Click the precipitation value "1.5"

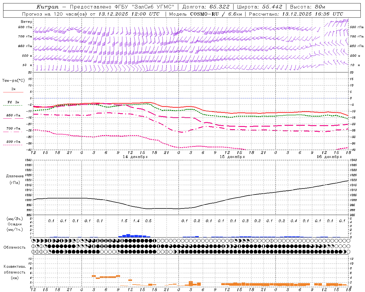coord(124,221)
